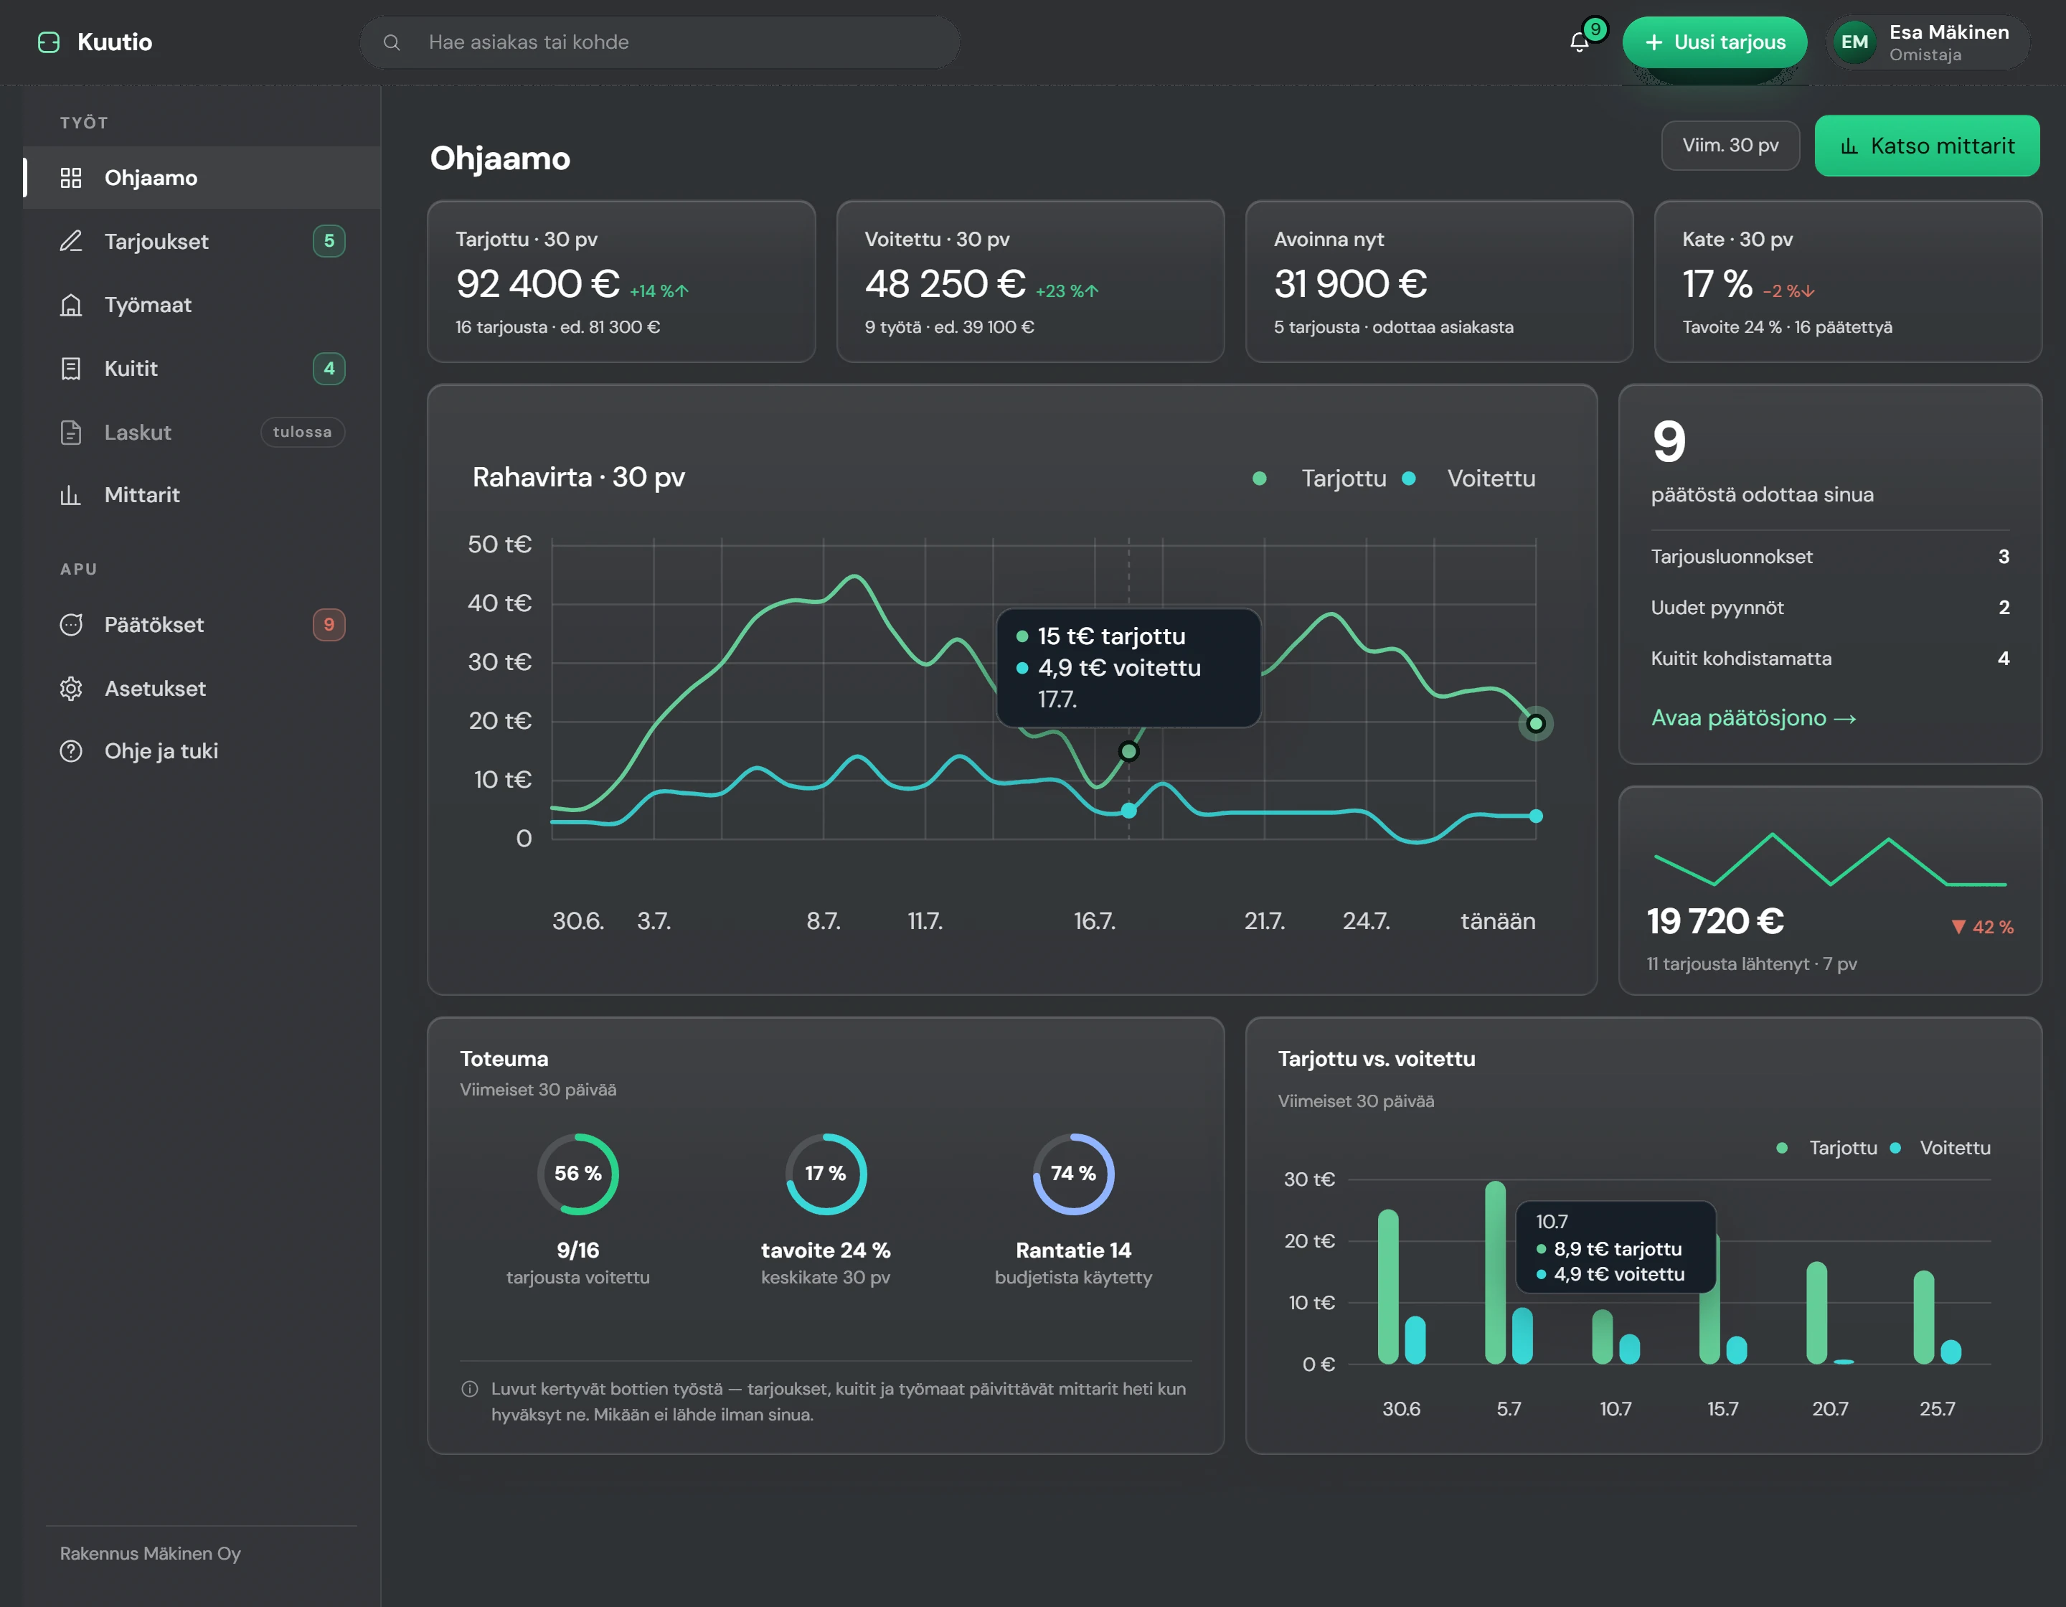Click the Katso mittarit button

1926,146
